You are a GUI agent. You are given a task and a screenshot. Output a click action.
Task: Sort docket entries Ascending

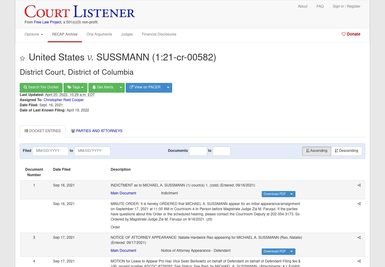pyautogui.click(x=317, y=151)
